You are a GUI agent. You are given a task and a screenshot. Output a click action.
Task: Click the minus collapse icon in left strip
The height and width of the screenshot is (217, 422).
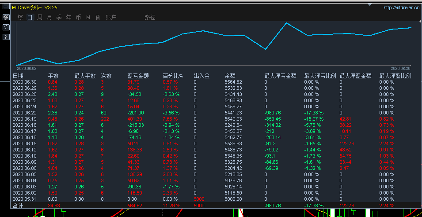click(x=6, y=7)
